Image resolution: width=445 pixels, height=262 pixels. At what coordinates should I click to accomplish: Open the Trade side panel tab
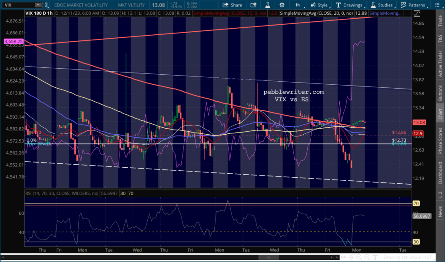click(440, 20)
